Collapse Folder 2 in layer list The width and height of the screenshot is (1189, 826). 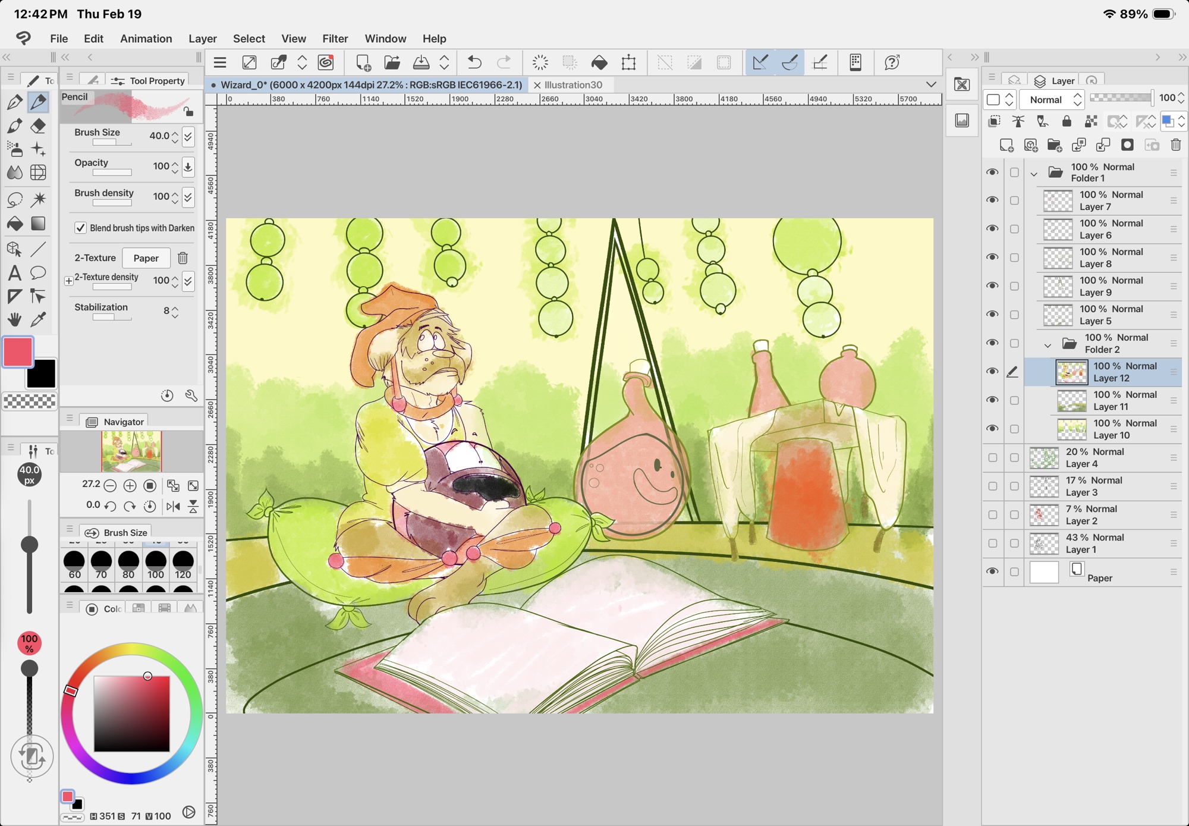(x=1048, y=344)
